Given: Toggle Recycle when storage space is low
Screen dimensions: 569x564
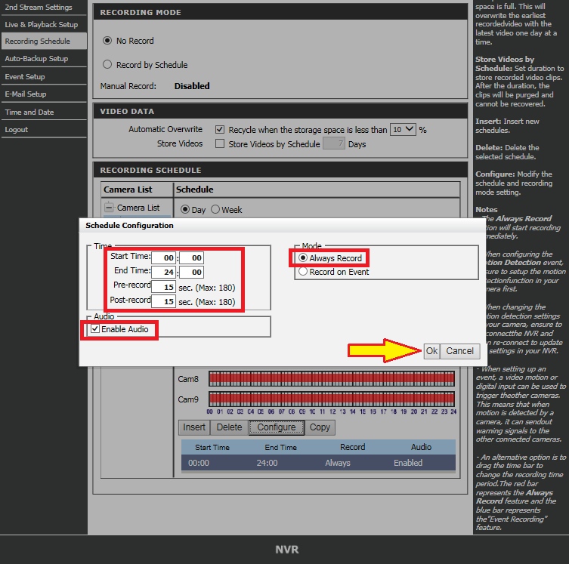Looking at the screenshot, I should point(220,130).
